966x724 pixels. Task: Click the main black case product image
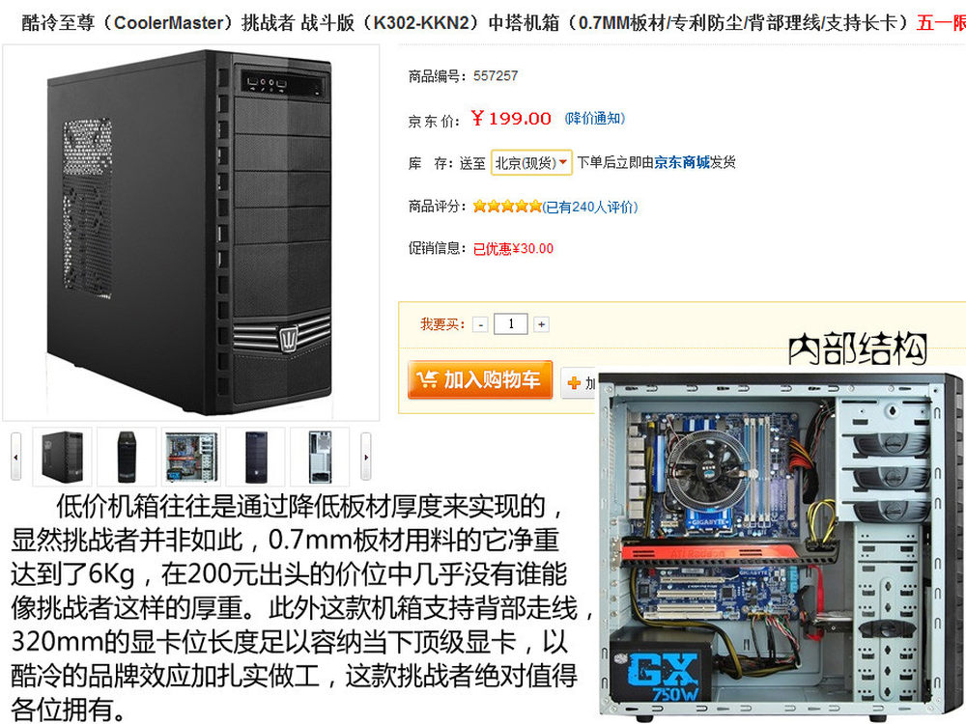191,232
